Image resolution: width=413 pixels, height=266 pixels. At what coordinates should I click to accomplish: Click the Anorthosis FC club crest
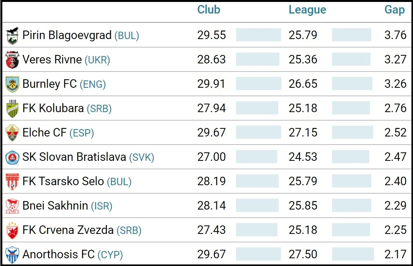[x=12, y=255]
